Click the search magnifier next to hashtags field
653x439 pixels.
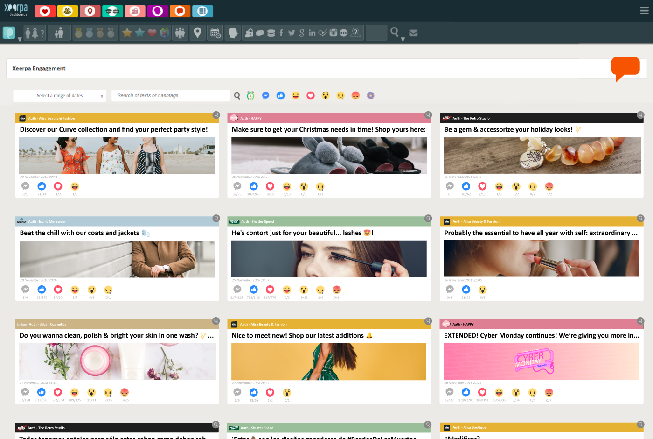coord(237,96)
